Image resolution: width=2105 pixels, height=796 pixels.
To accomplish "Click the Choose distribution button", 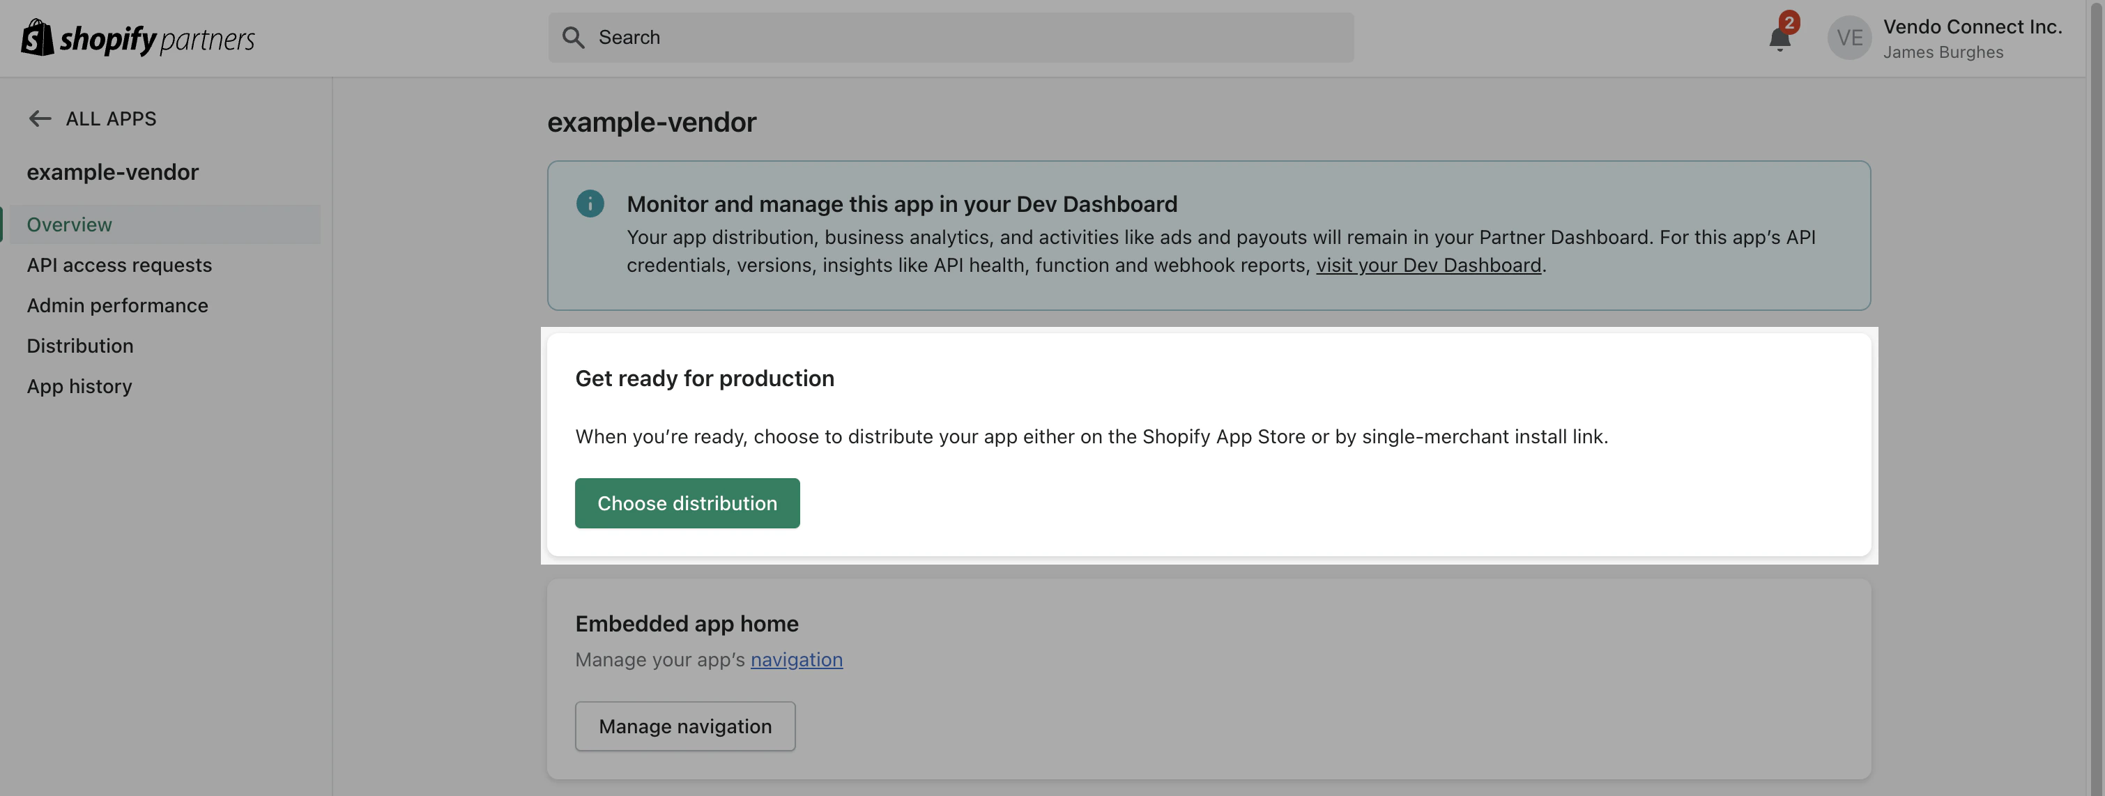I will click(x=687, y=503).
